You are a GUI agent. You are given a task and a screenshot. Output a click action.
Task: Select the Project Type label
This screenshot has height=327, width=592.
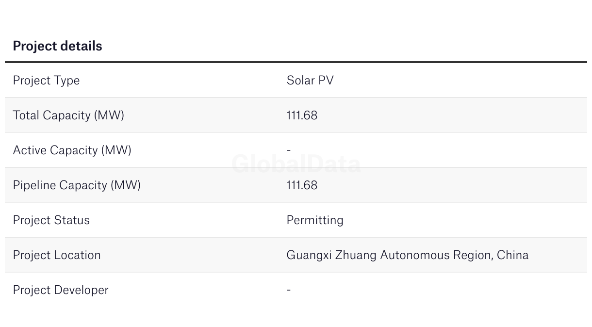(46, 81)
